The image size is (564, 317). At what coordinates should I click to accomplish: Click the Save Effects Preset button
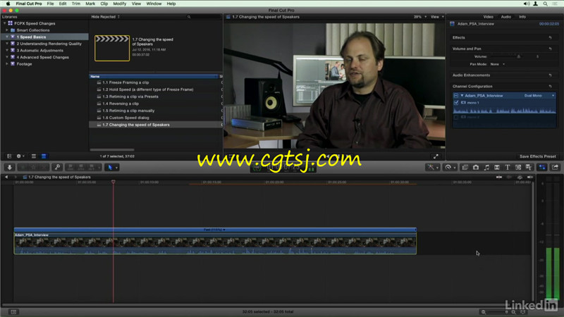tap(537, 156)
